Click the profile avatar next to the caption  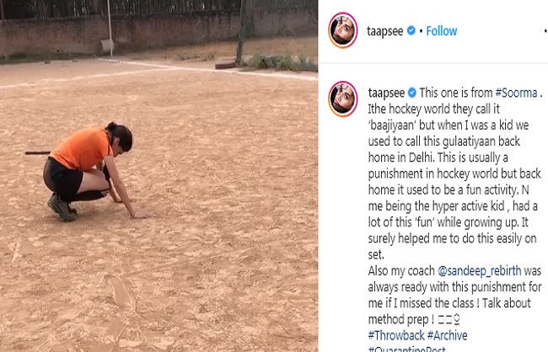[343, 99]
